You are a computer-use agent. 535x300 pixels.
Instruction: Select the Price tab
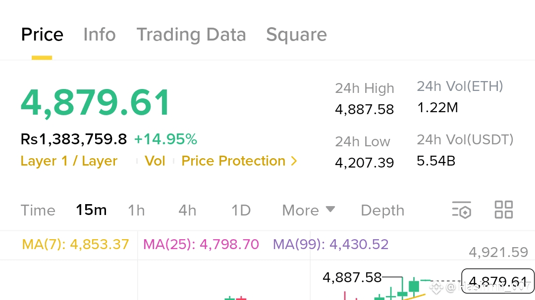click(42, 35)
